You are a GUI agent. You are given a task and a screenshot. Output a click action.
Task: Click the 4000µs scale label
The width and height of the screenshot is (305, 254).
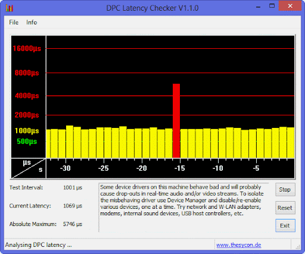tap(27, 96)
